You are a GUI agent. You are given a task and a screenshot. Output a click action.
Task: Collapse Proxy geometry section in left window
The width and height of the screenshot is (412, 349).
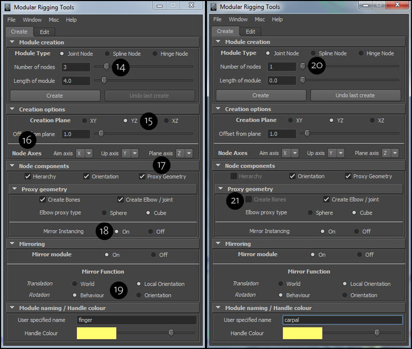[14, 189]
